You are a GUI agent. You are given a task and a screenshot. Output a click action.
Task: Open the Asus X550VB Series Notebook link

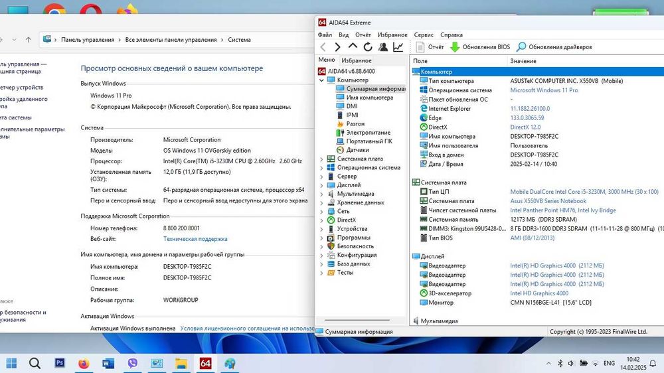[548, 201]
